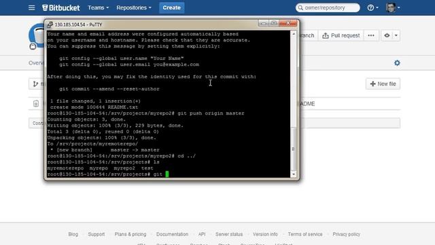
Task: Click the PuTTY scrollbar thumb
Action: point(293,148)
